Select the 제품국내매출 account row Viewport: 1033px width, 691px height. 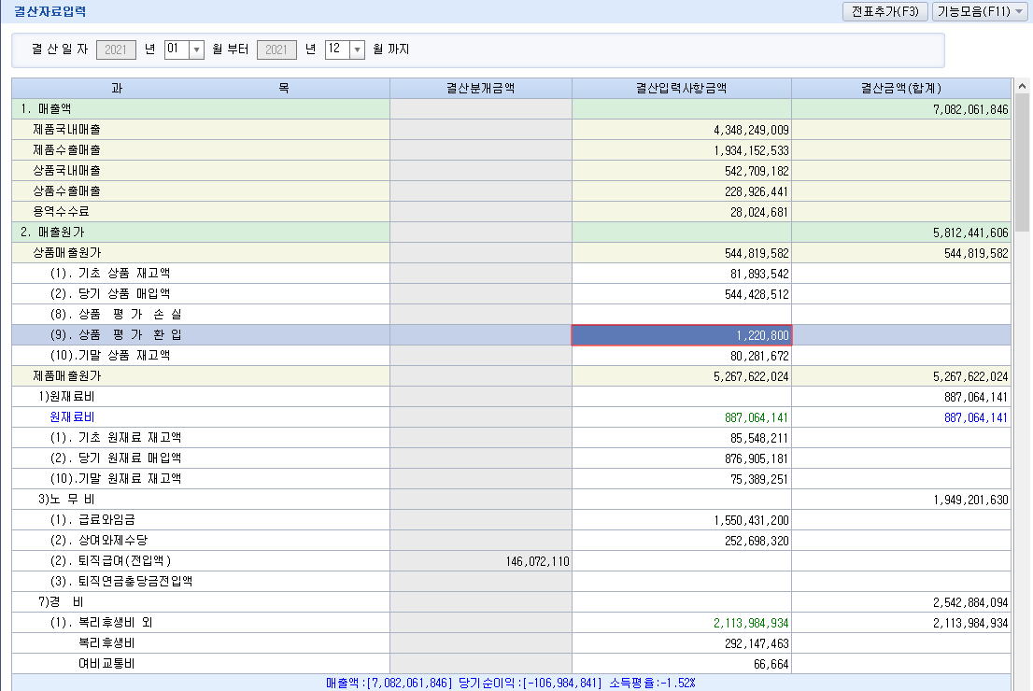tap(67, 130)
